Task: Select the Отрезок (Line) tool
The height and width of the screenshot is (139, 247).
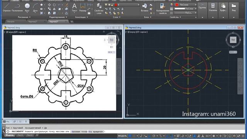Action: point(7,8)
